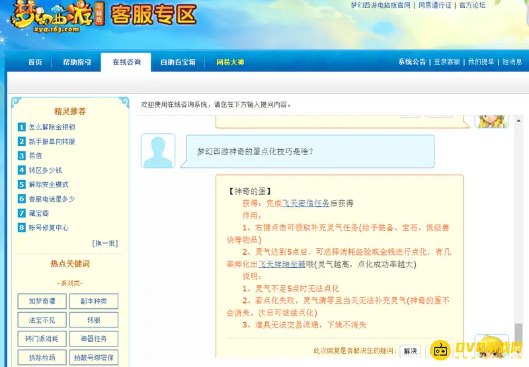529x367 pixels.
Task: Open the 自助百宝箱 tab
Action: click(x=178, y=62)
